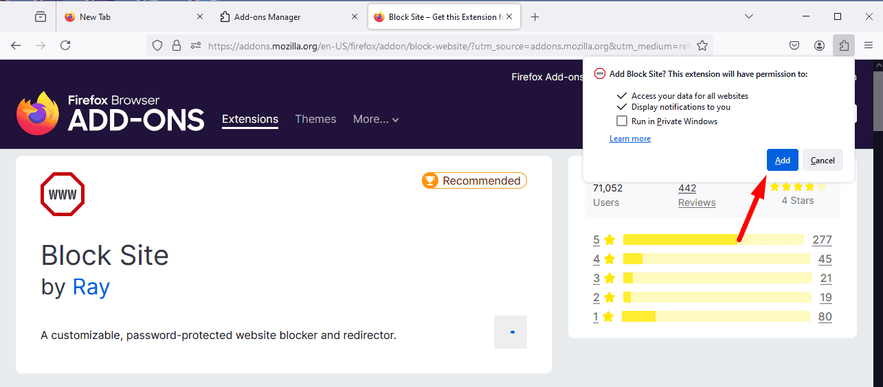Expand the More... dropdown menu
The image size is (883, 387).
pos(376,119)
